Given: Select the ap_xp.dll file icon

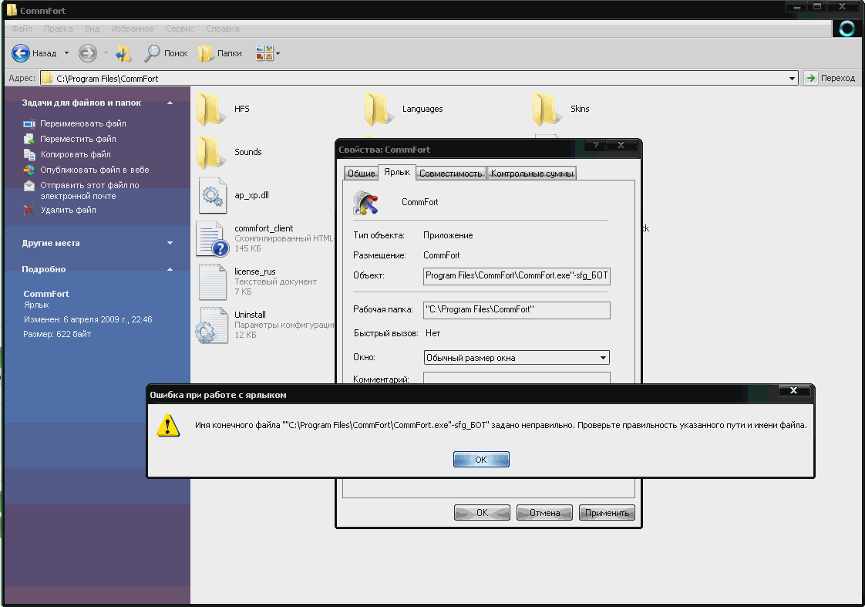Looking at the screenshot, I should tap(211, 195).
